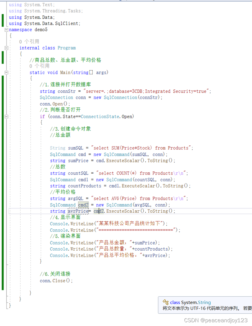Click WriteLine printing '产品总平均价格' and avrPrice
The height and width of the screenshot is (326, 252).
coord(110,255)
